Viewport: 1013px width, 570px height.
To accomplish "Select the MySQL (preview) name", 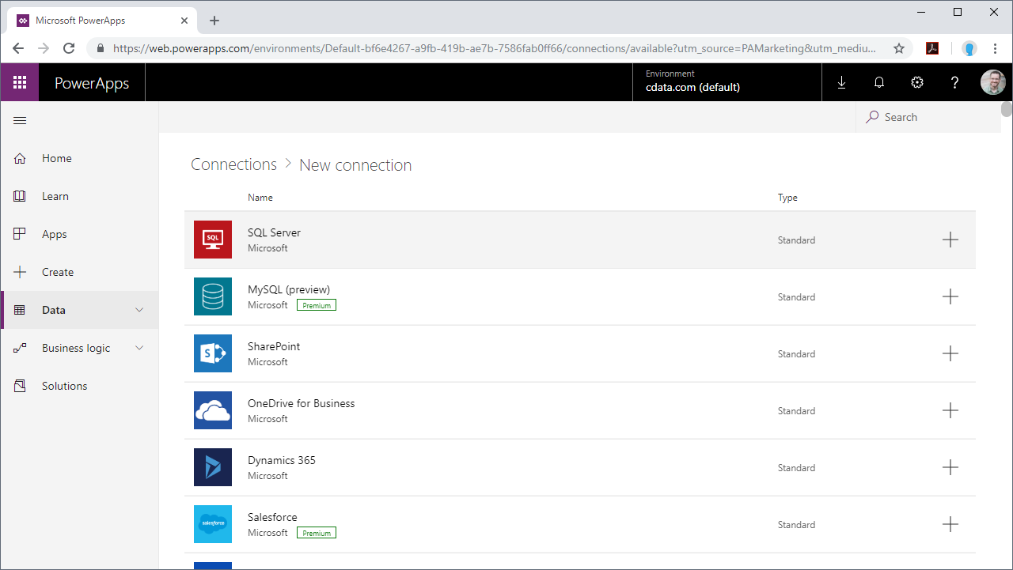I will [289, 289].
